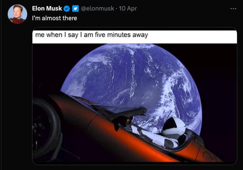
Task: Click the empty white area of the caption
Action: pyautogui.click(x=192, y=37)
